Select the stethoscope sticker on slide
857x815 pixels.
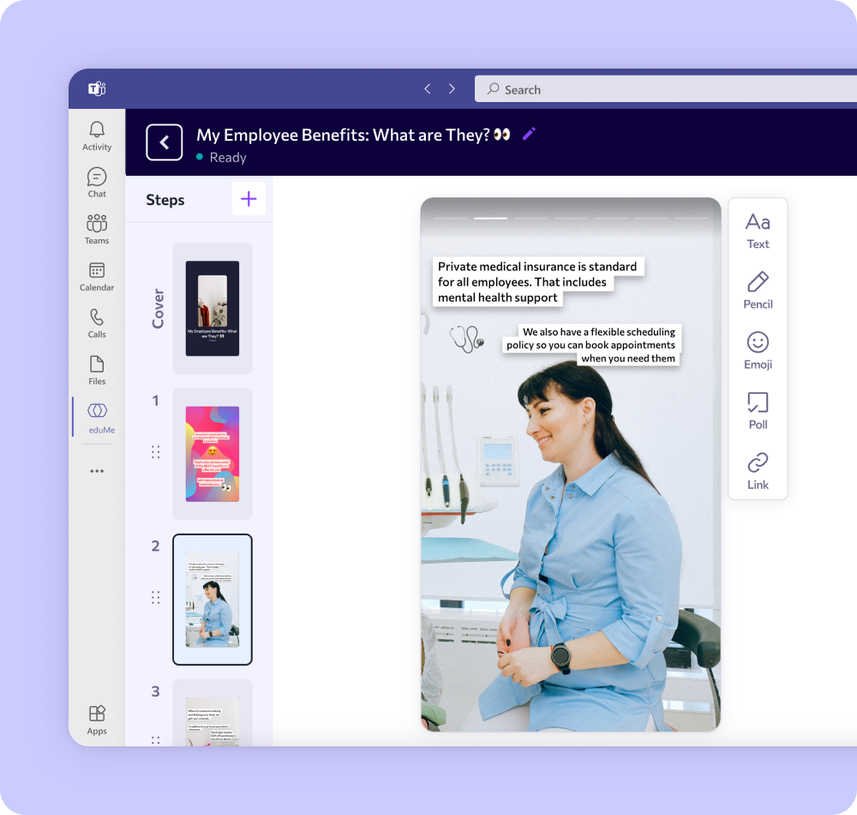tap(467, 339)
